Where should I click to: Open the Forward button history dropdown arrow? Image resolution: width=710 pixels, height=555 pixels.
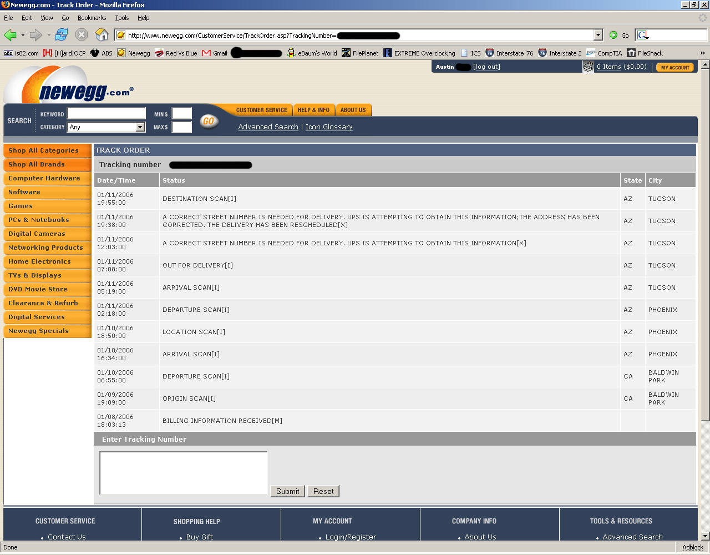coord(49,35)
